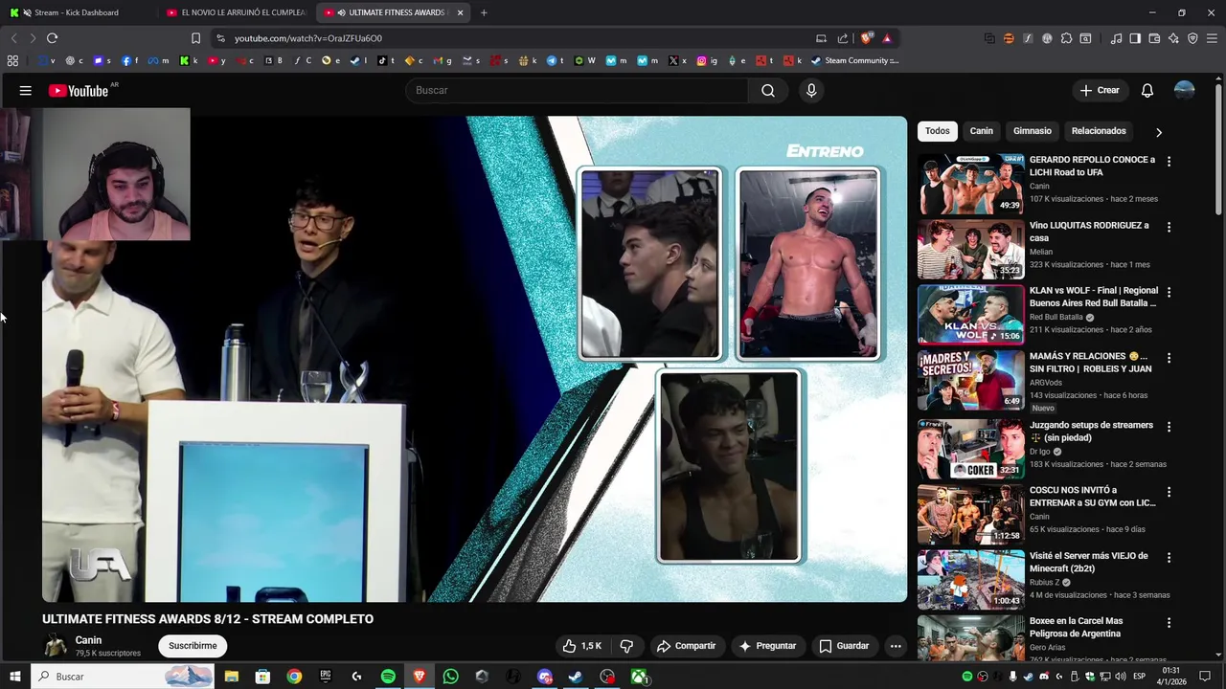Click the Guardar button

(x=844, y=646)
